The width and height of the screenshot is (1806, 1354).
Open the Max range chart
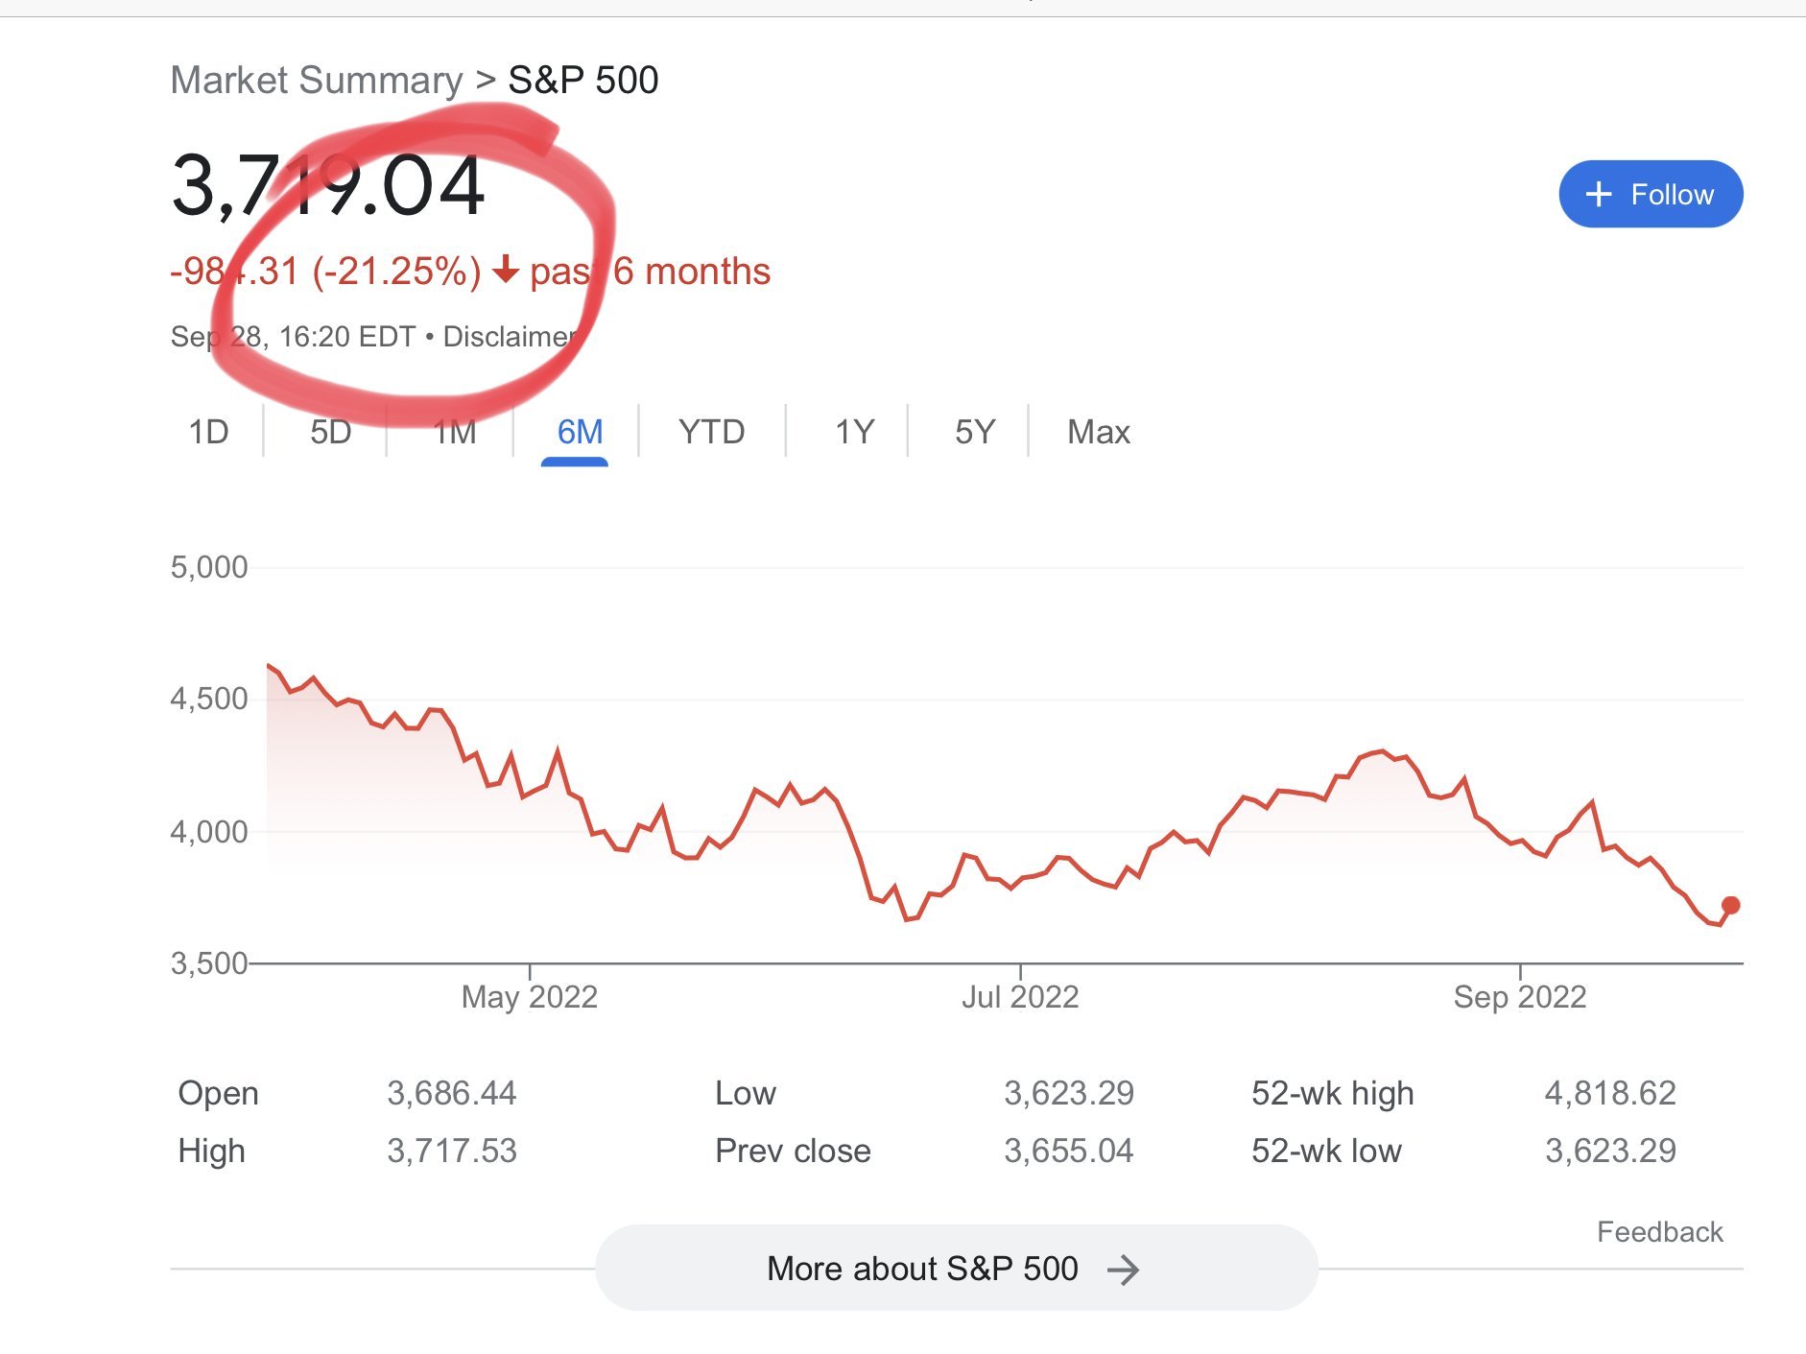tap(1099, 432)
